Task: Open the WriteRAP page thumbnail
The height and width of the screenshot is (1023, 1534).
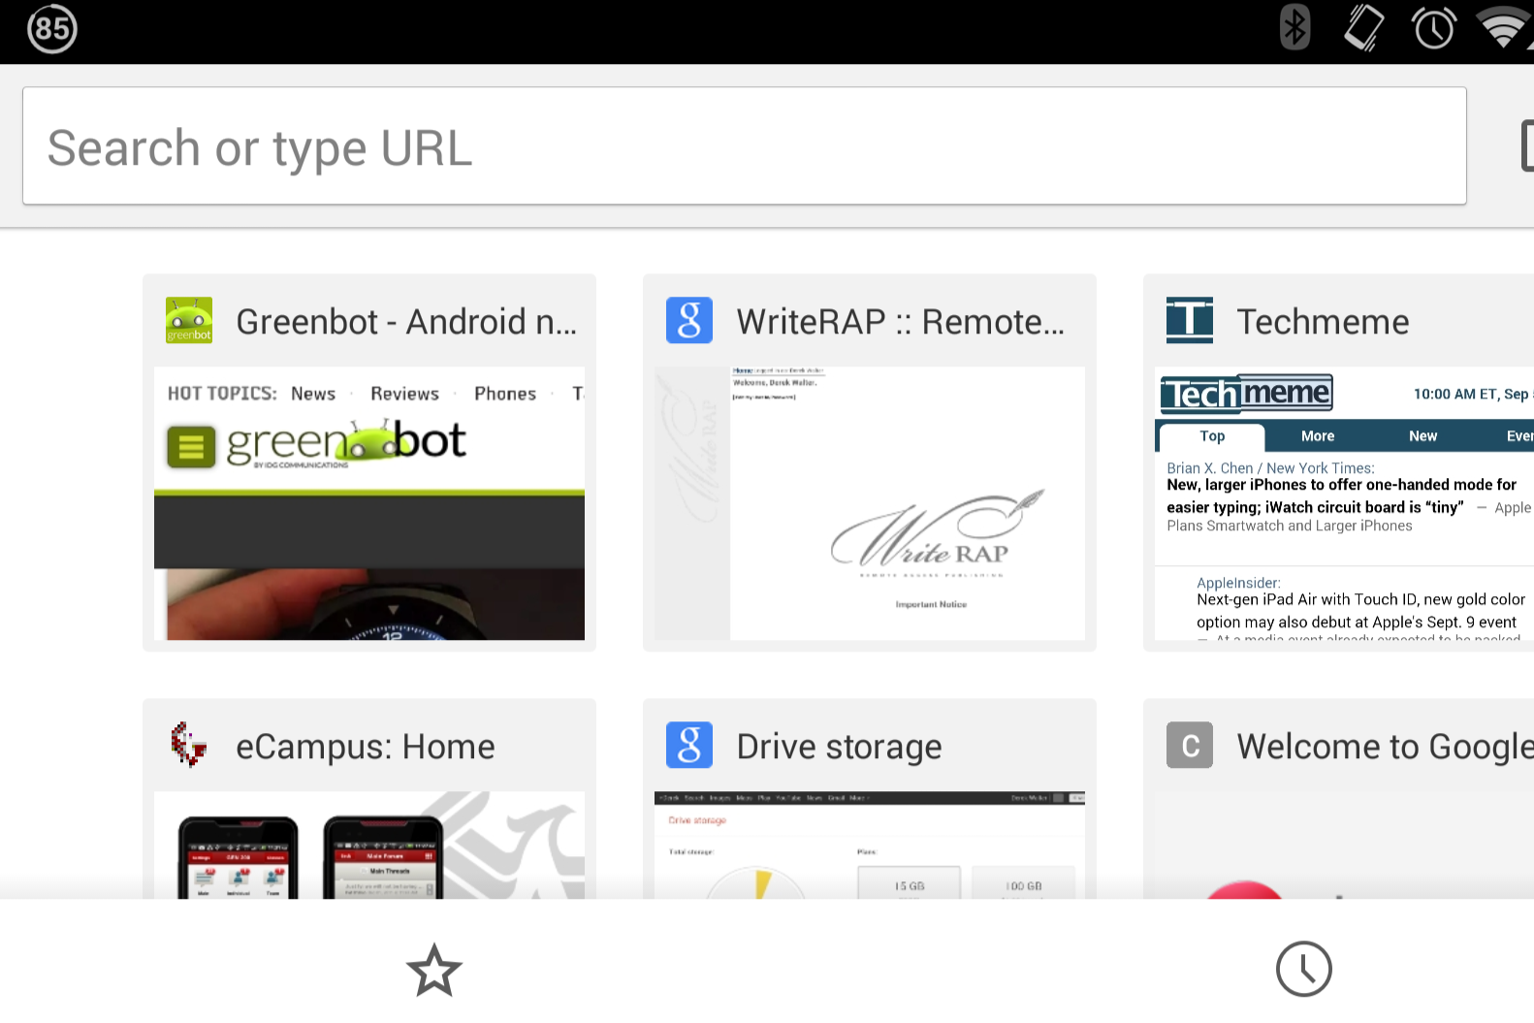Action: click(x=870, y=503)
